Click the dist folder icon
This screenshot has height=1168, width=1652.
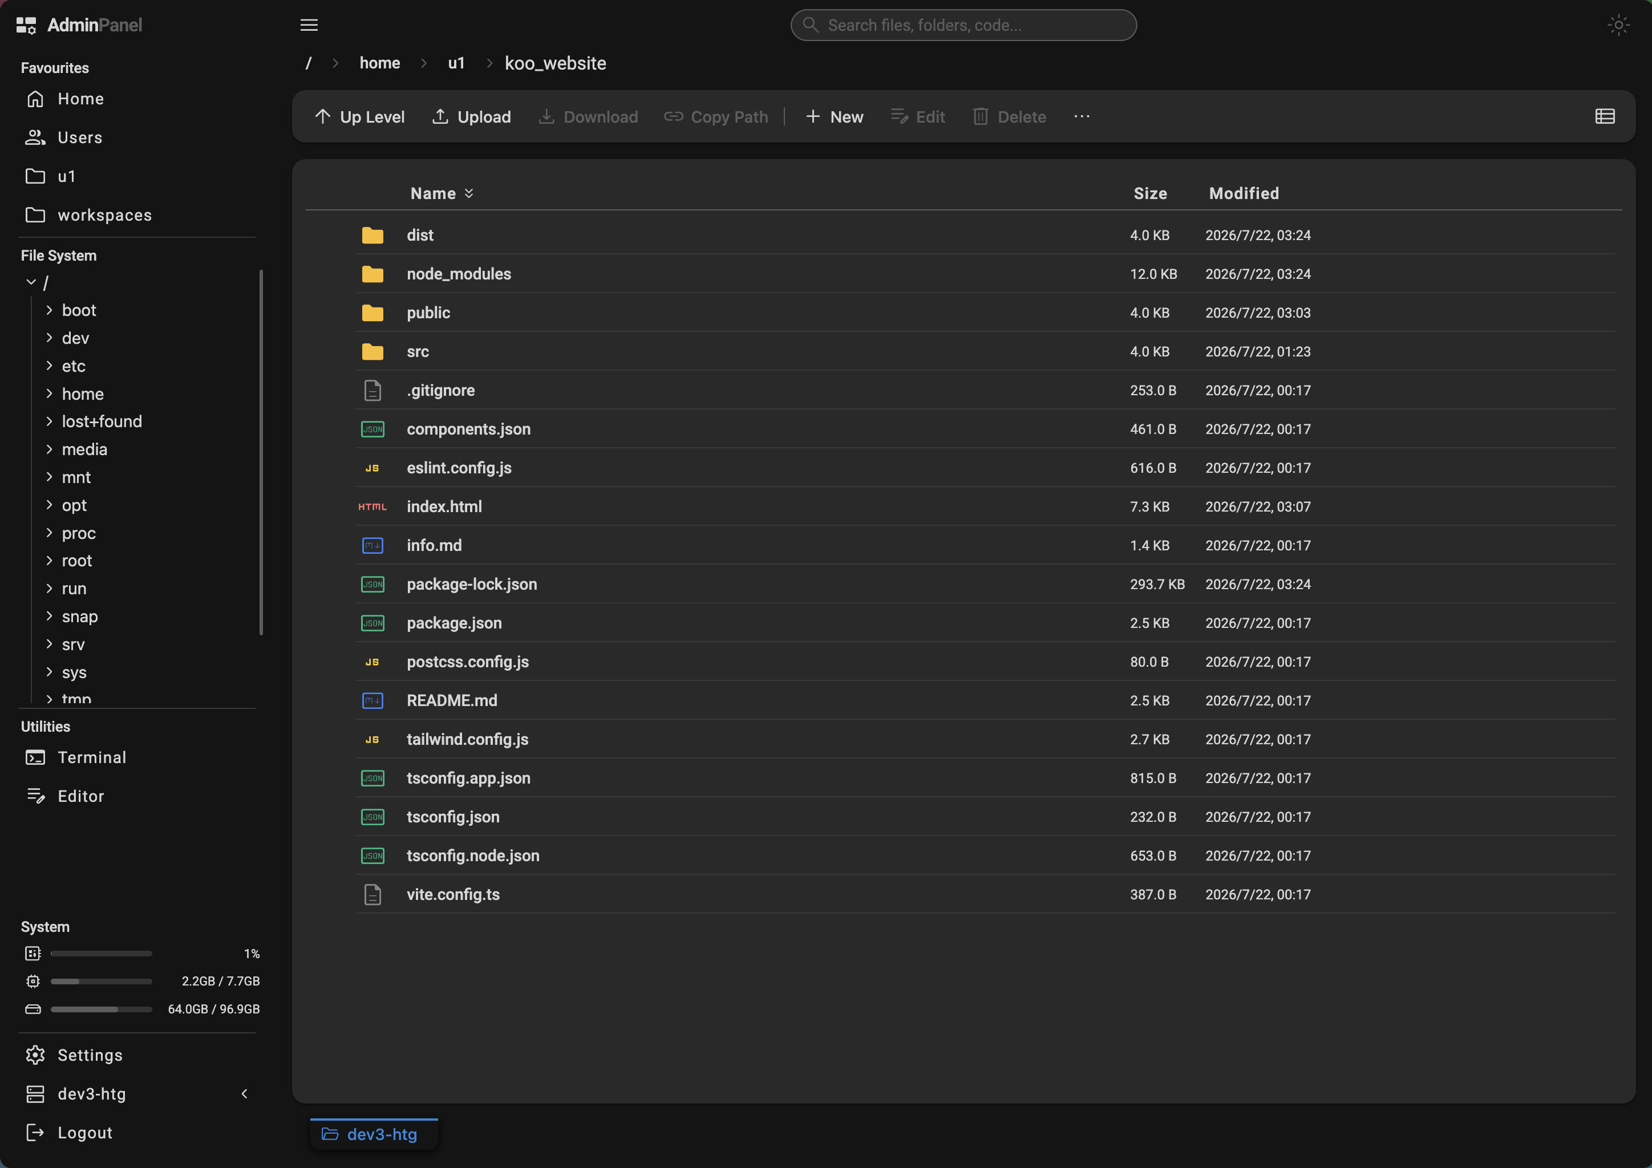[x=372, y=235]
